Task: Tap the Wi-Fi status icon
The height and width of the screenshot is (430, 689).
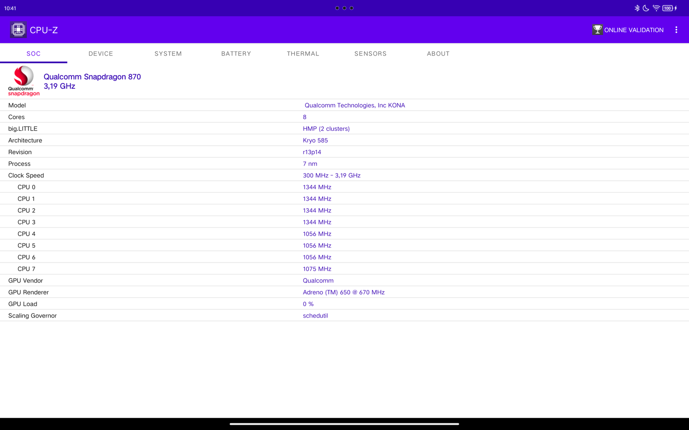Action: [x=656, y=8]
